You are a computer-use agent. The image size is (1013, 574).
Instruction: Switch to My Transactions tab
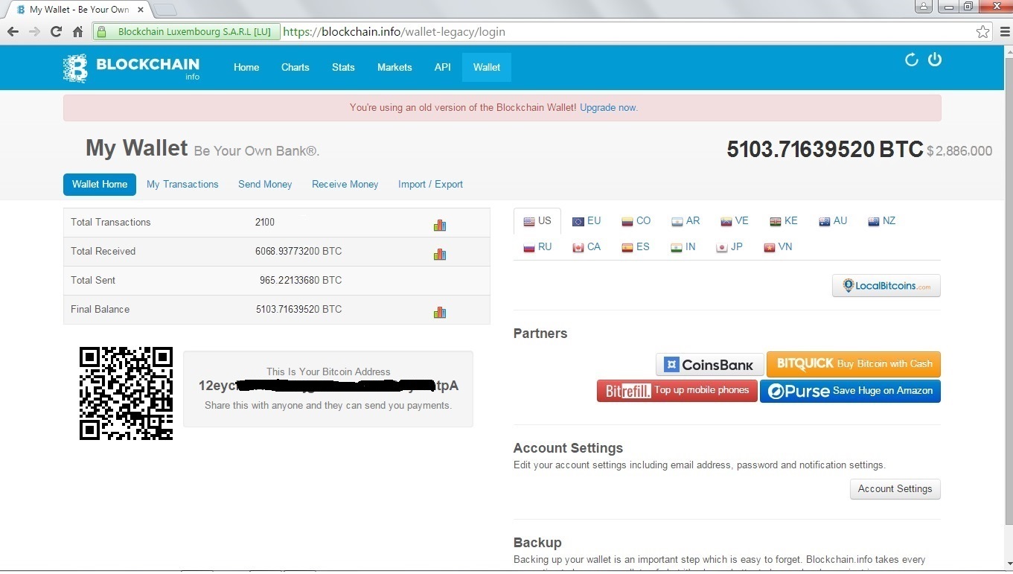point(182,184)
